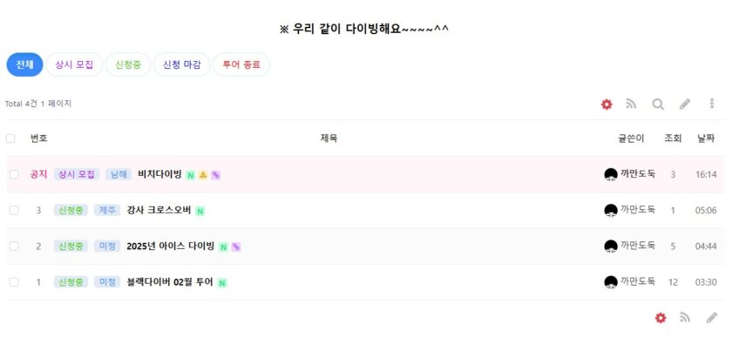
Task: Switch to 상시 모집 filter tab
Action: [74, 64]
